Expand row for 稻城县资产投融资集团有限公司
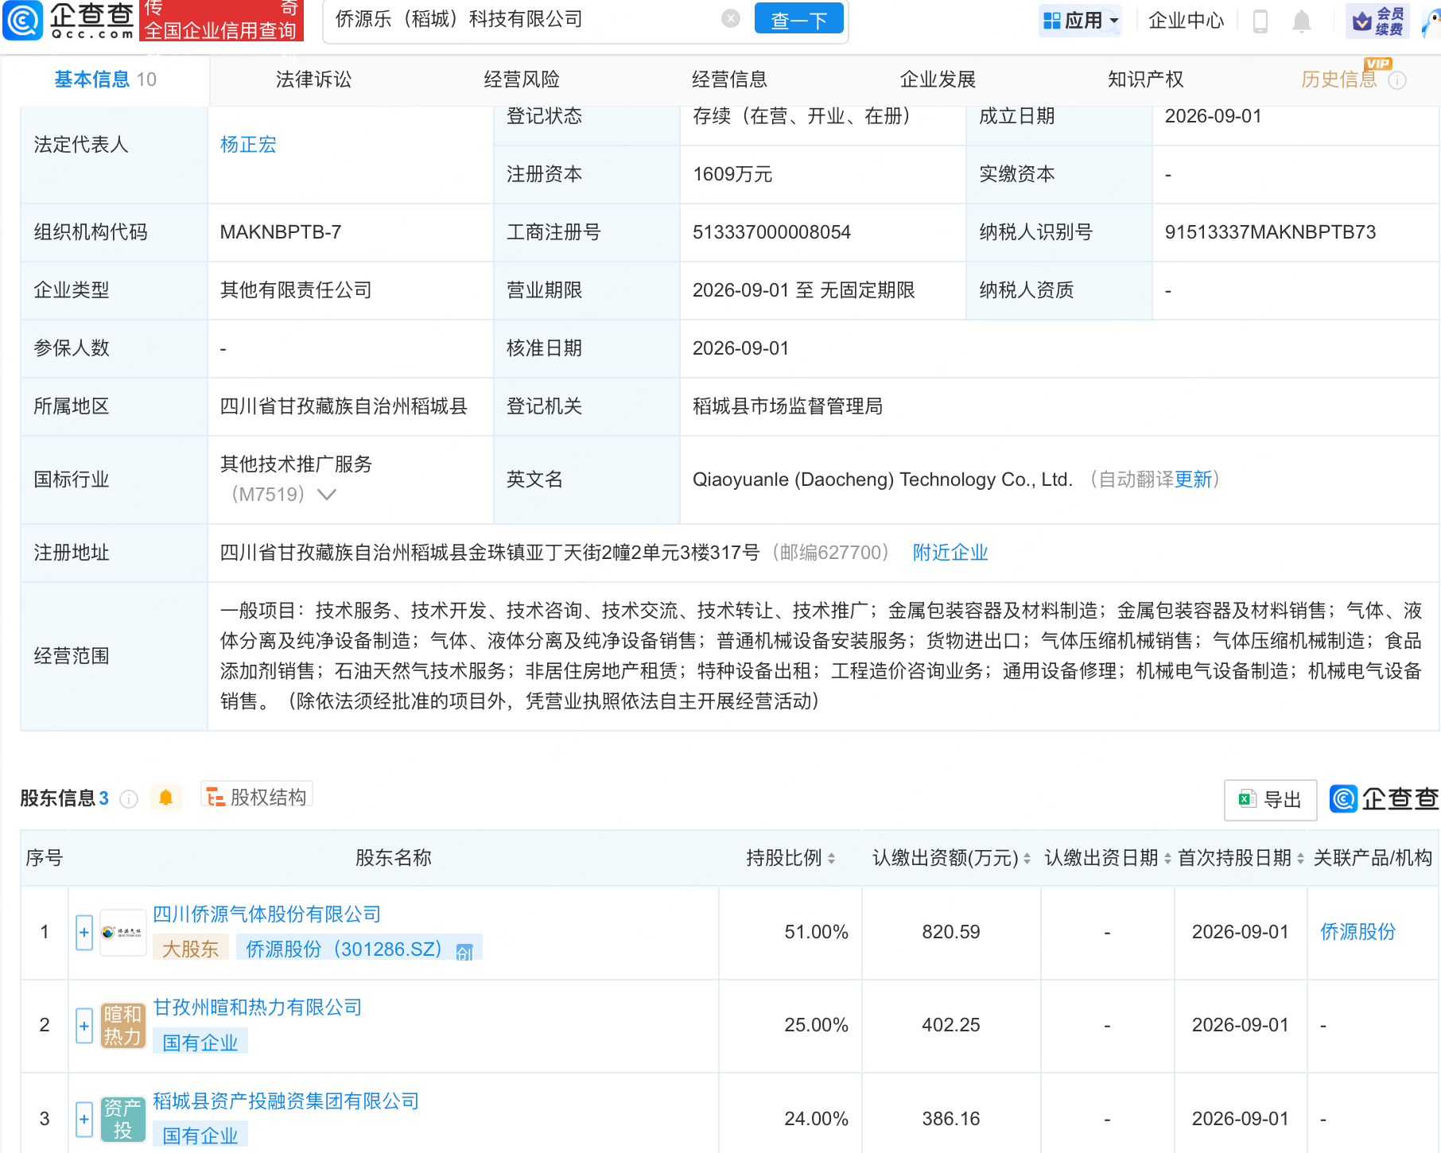The image size is (1441, 1153). tap(84, 1119)
